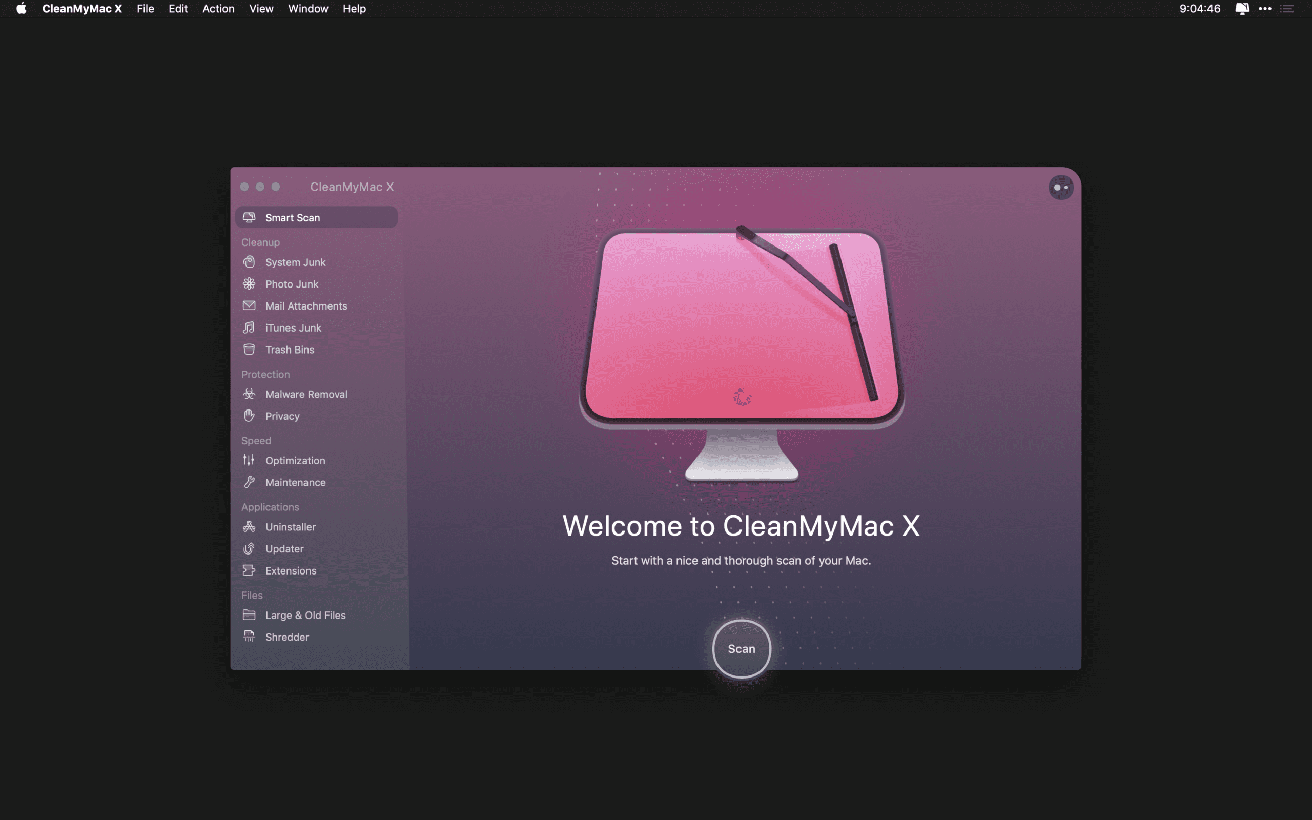
Task: Open the Apple menu
Action: pos(21,9)
